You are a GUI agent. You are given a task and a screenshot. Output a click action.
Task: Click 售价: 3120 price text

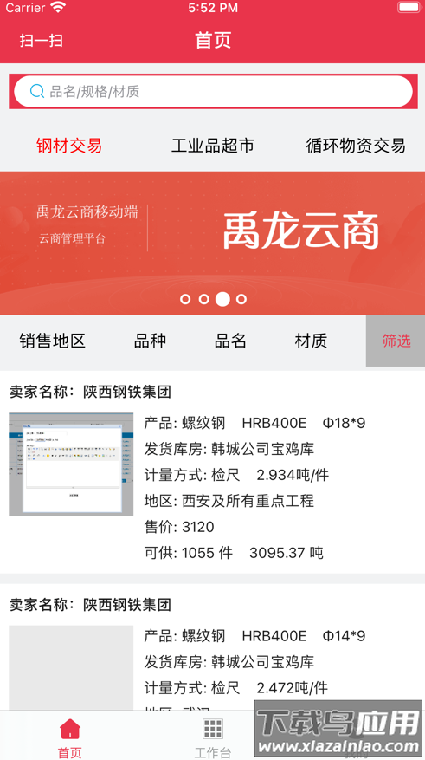179,526
